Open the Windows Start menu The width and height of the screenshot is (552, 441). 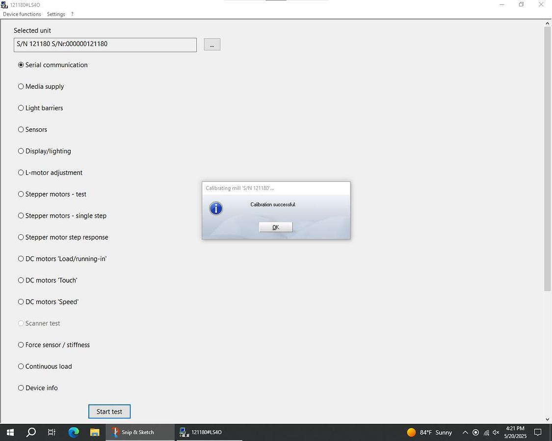(x=10, y=432)
